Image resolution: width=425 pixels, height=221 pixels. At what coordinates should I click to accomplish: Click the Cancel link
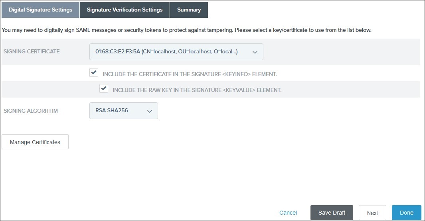[x=288, y=213]
